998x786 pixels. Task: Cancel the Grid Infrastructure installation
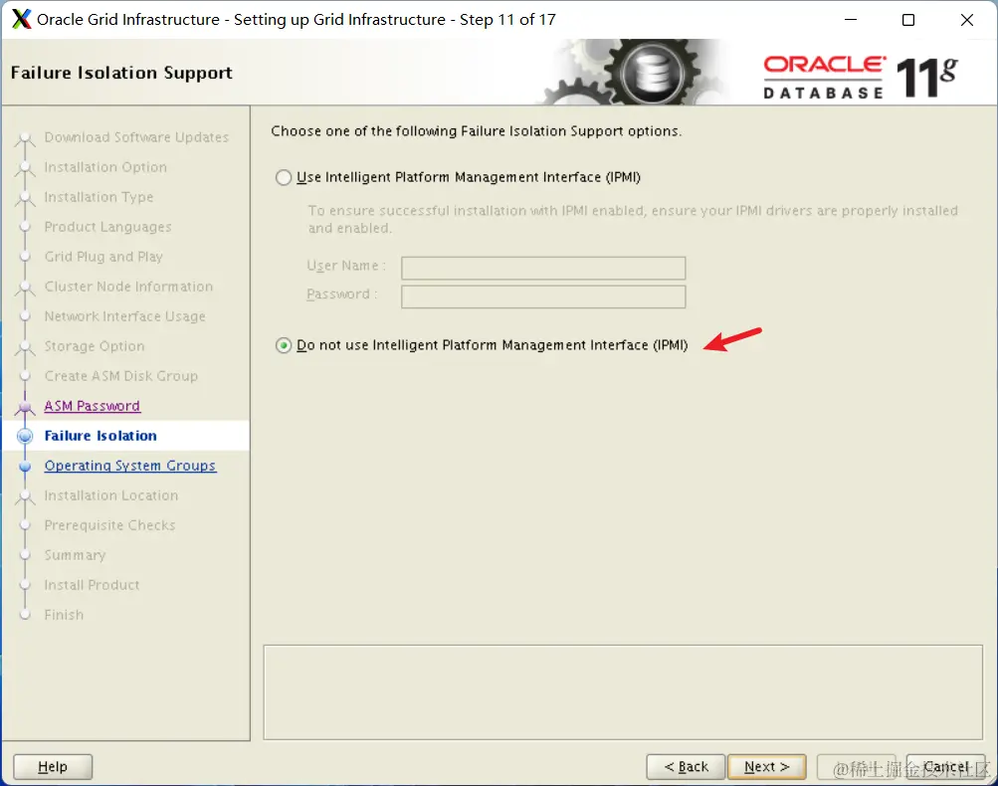click(x=946, y=767)
